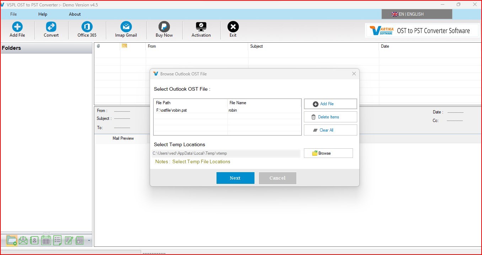
Task: Expand the navigation bar overflow arrow
Action: point(89,241)
